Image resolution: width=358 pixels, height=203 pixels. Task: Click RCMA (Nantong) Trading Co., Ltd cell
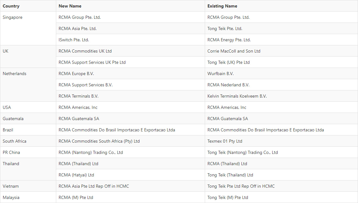130,152
